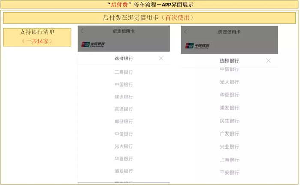The image size is (300, 185).
Task: Choose 中国银行 in the bank list
Action: [123, 84]
